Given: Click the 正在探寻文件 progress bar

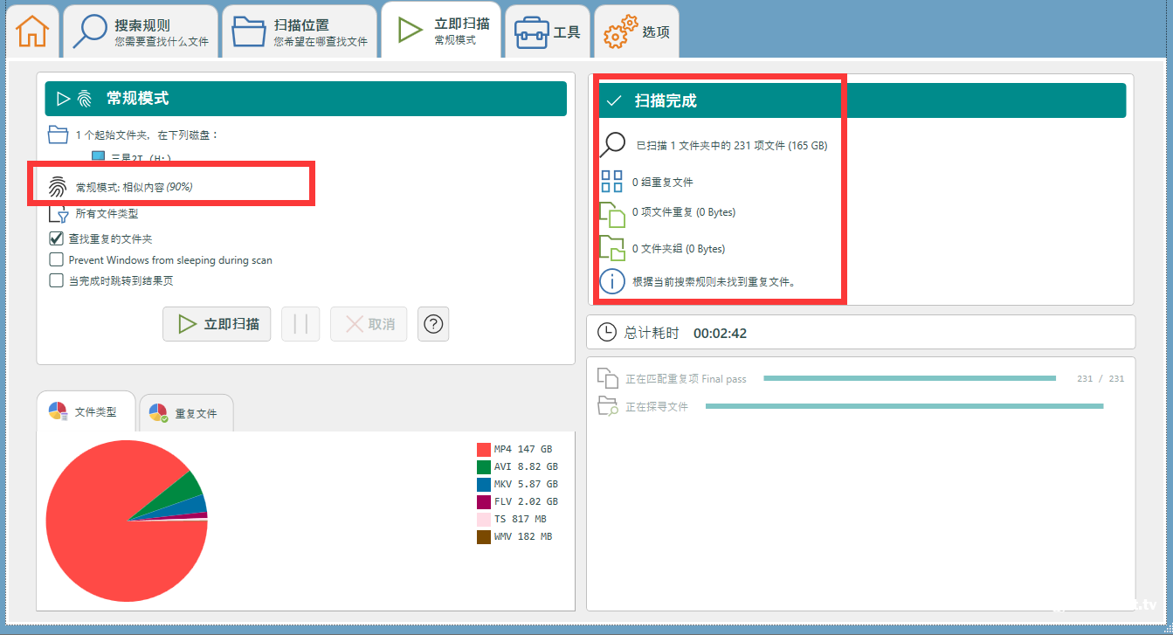Looking at the screenshot, I should point(904,406).
